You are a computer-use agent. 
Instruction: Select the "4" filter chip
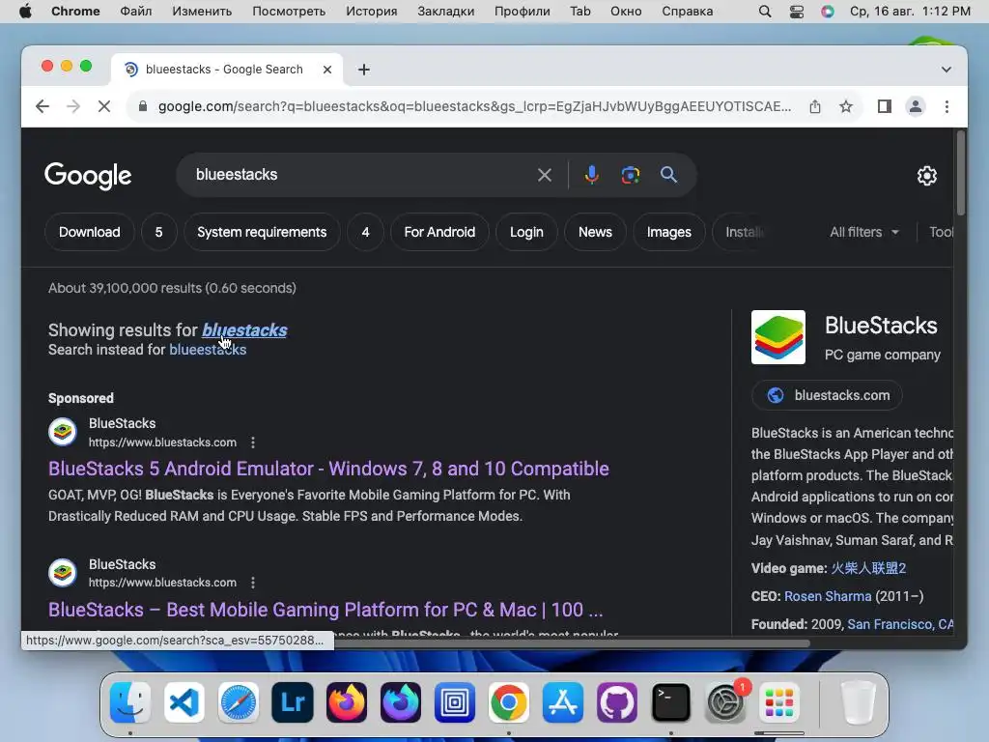(x=365, y=232)
